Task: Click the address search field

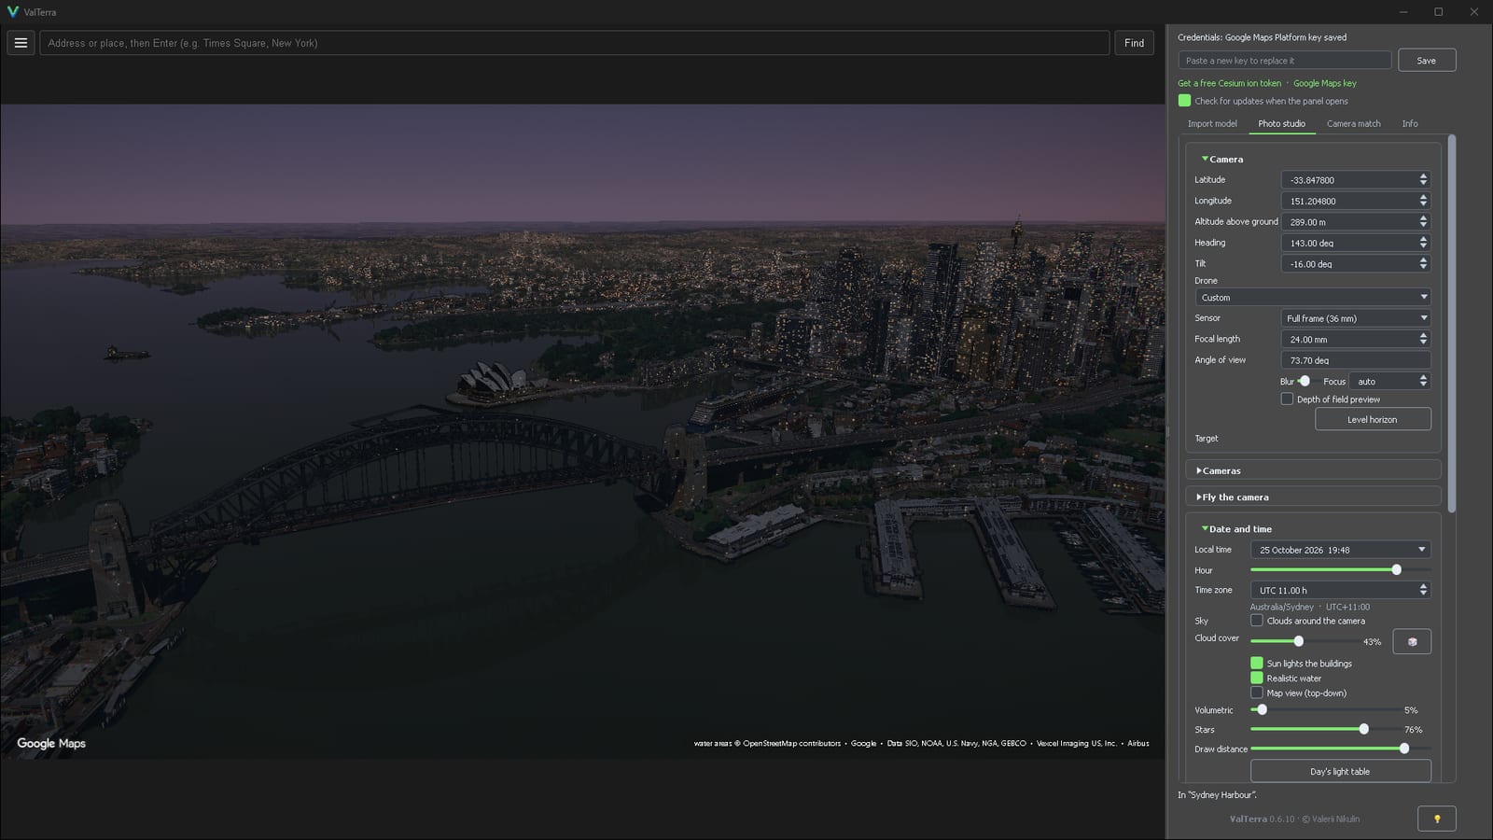Action: (574, 43)
